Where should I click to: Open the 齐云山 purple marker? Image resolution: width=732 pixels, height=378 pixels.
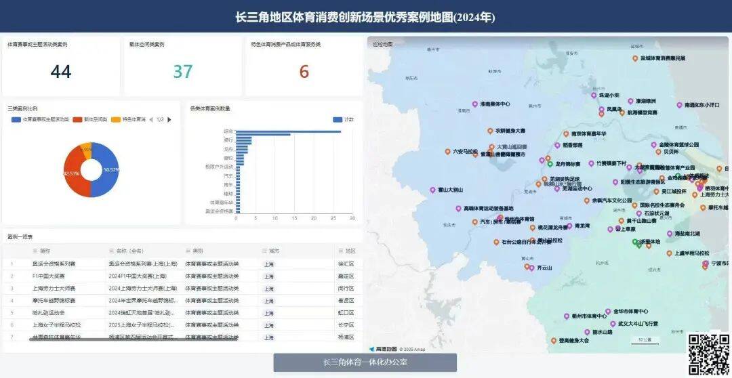(531, 268)
